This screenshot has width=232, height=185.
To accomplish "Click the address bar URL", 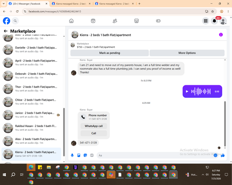I will click(x=55, y=12).
